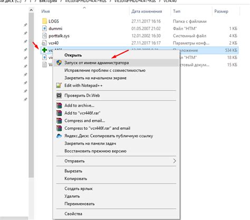The height and width of the screenshot is (220, 250).
Task: Choose Удалить from the menu
Action: pyautogui.click(x=72, y=196)
